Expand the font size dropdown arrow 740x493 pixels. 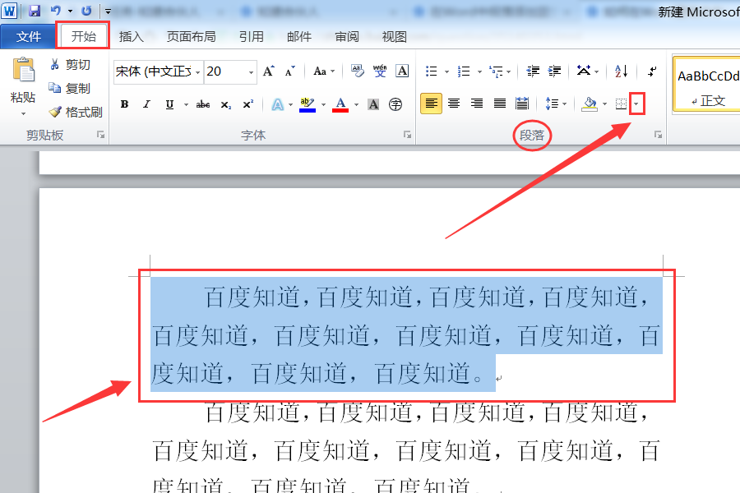tap(251, 72)
